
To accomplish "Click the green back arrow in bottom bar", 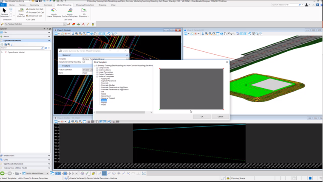I will click(x=2, y=174).
